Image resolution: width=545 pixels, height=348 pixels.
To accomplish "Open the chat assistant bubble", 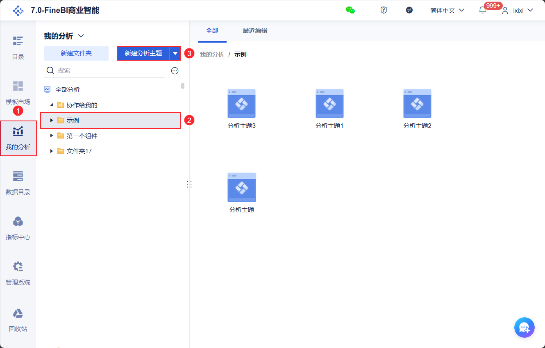I will point(525,328).
